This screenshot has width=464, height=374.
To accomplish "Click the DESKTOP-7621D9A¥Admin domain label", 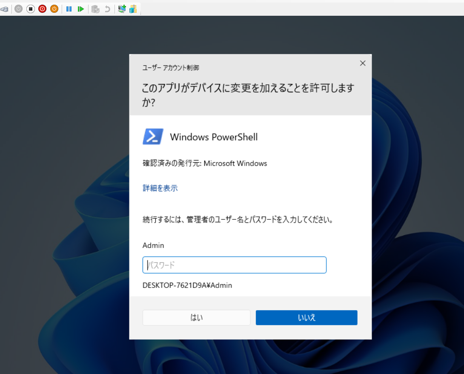I will (187, 285).
